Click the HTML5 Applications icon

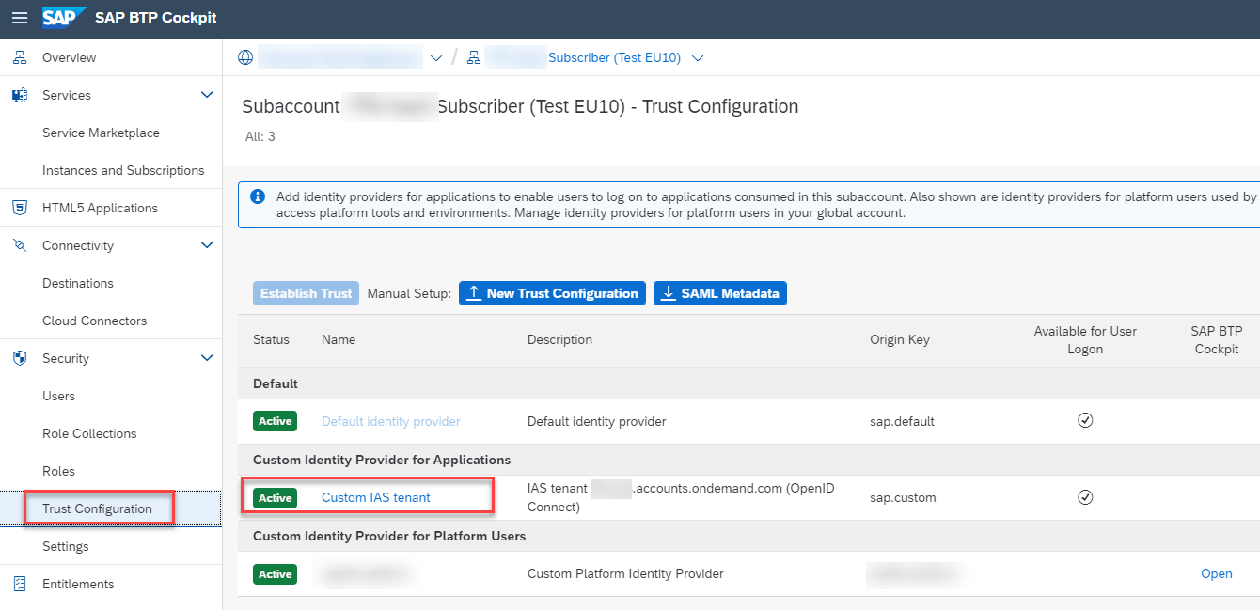point(20,208)
